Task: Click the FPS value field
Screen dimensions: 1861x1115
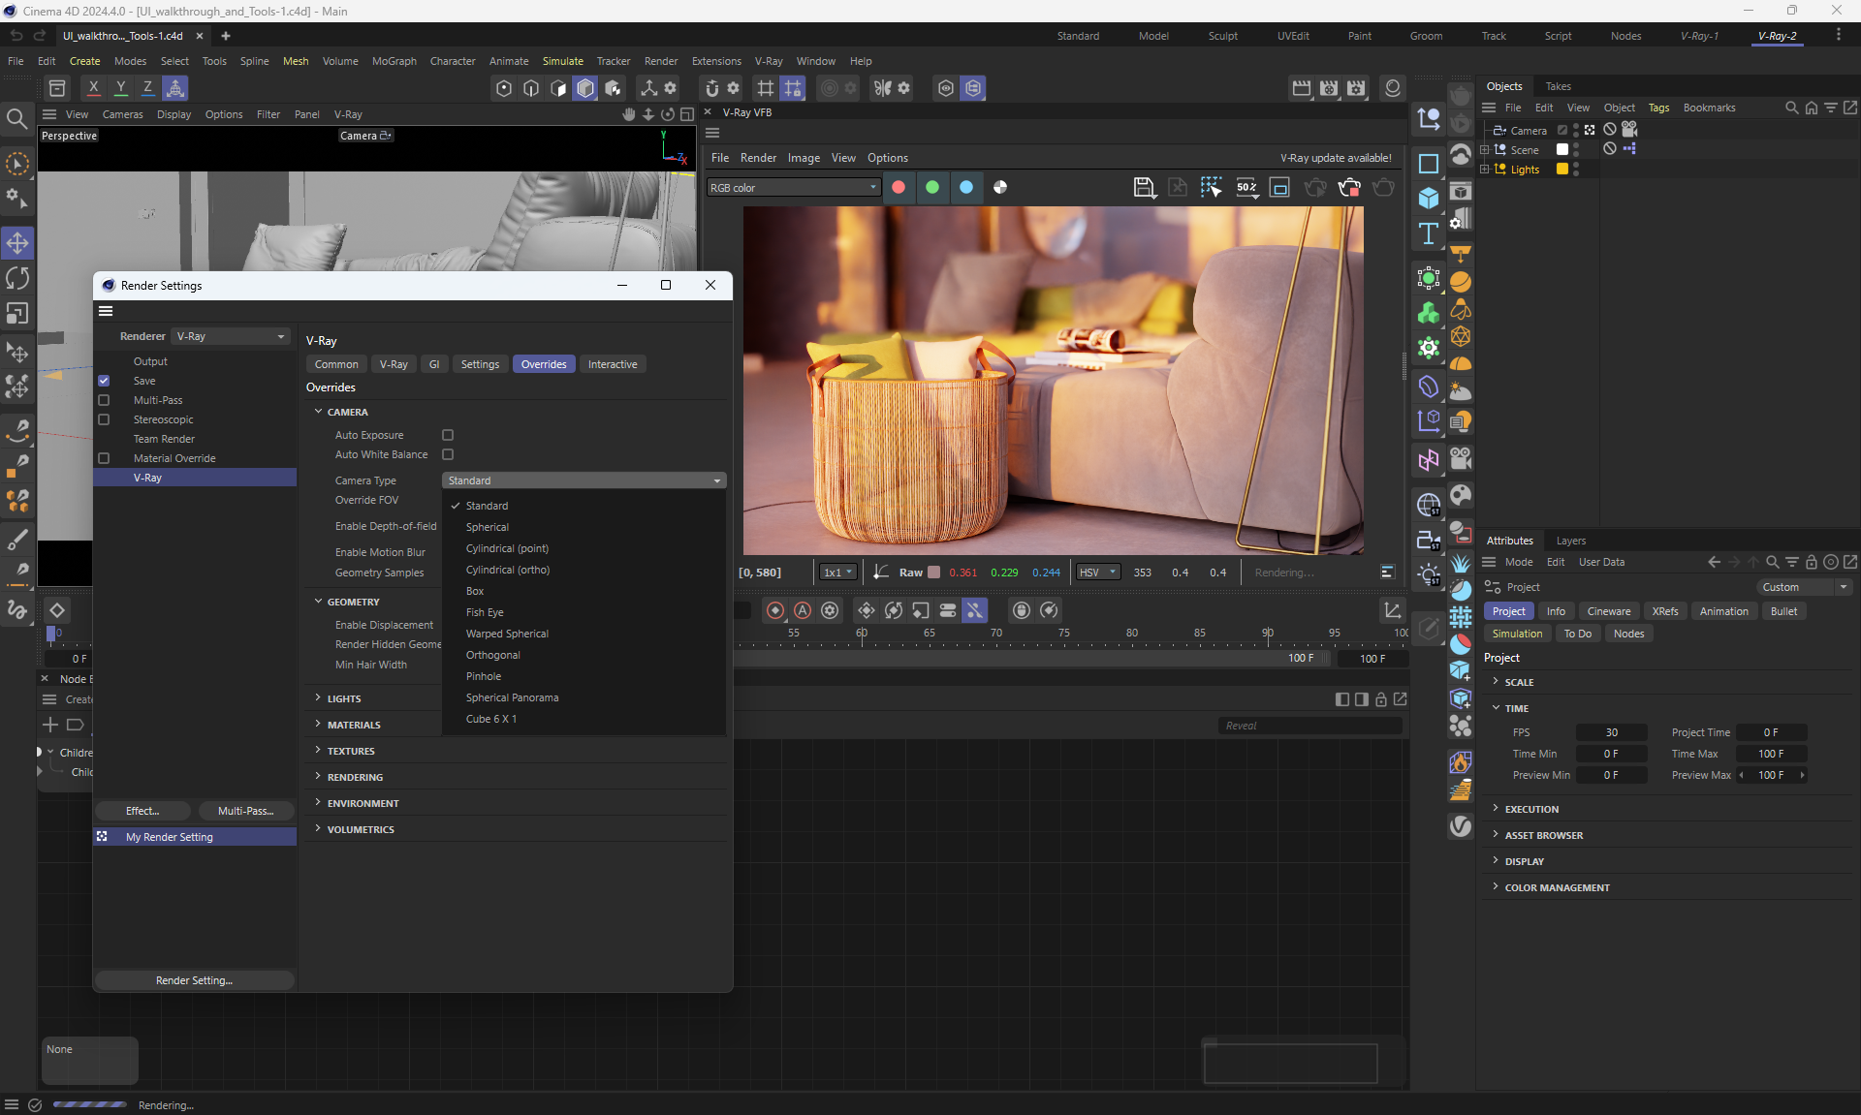Action: click(1610, 732)
